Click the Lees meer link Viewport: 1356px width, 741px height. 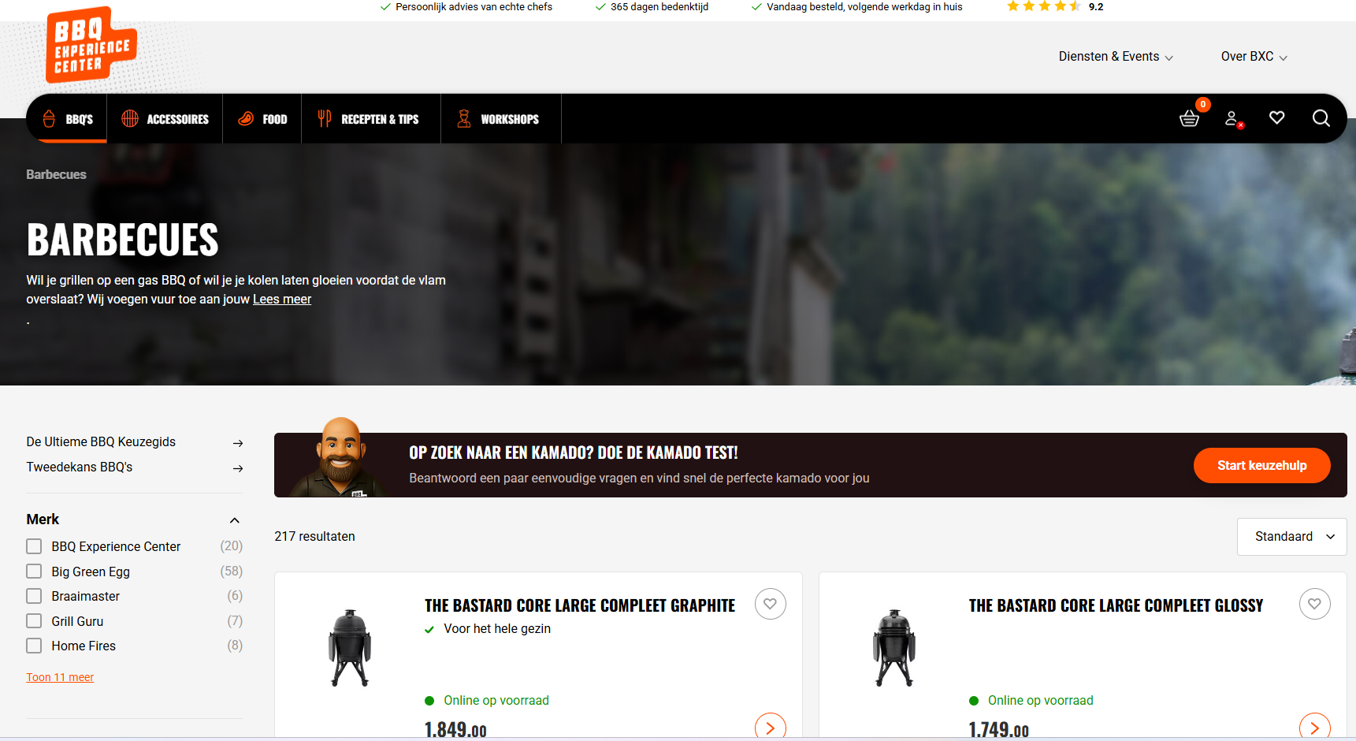tap(282, 300)
